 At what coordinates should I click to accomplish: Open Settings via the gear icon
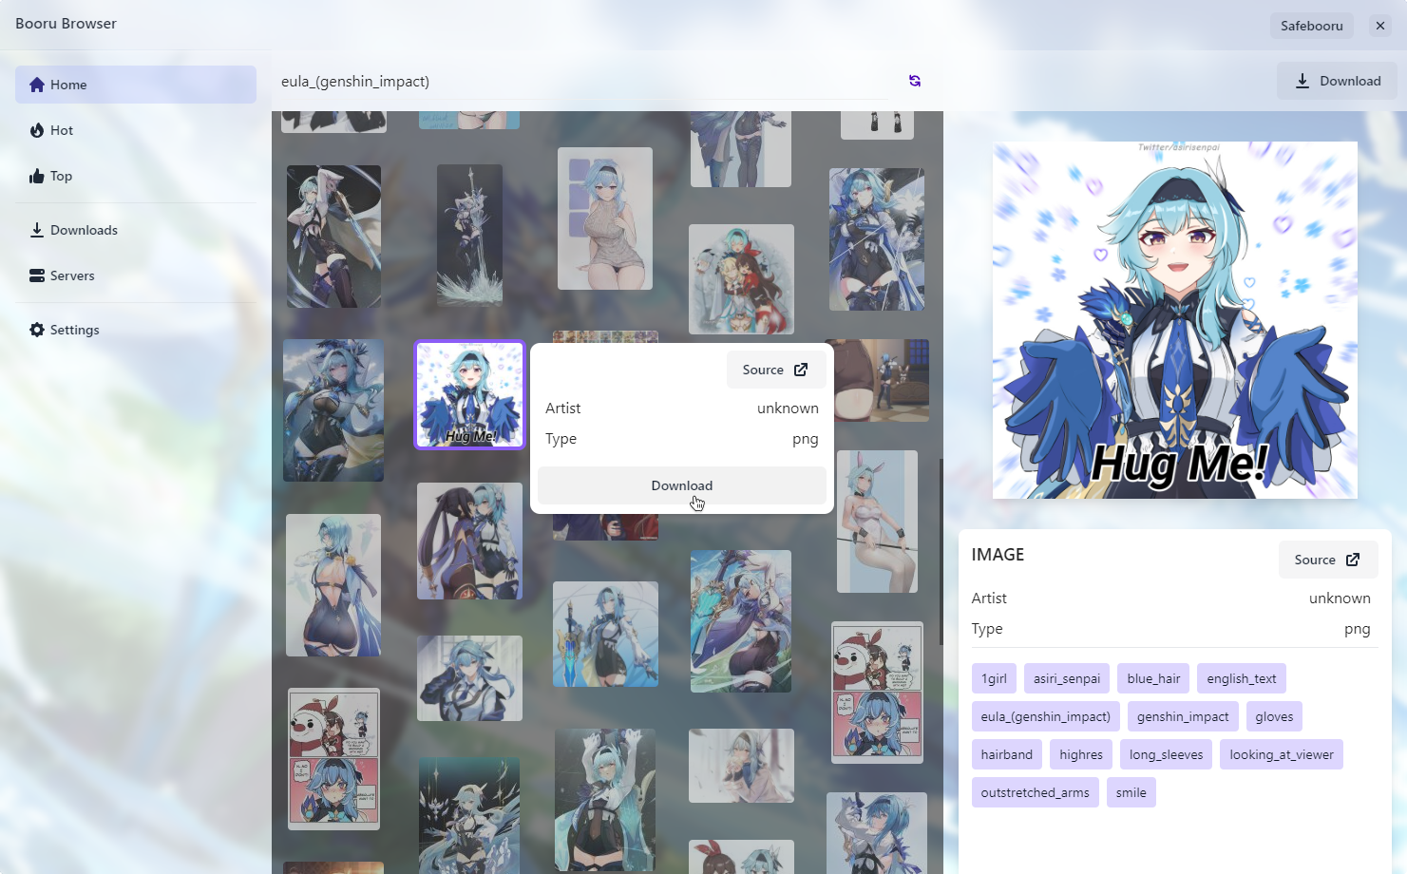coord(36,330)
